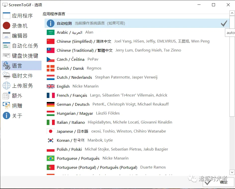Click the English UK flag icon
Screen dimensions: 235x189
(50, 86)
